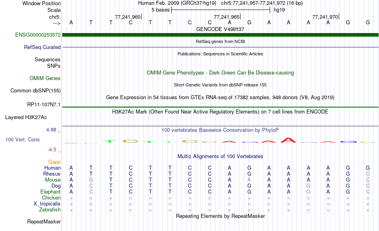
Task: Click the 77,241,960 ruler coordinate
Action: tap(128, 17)
